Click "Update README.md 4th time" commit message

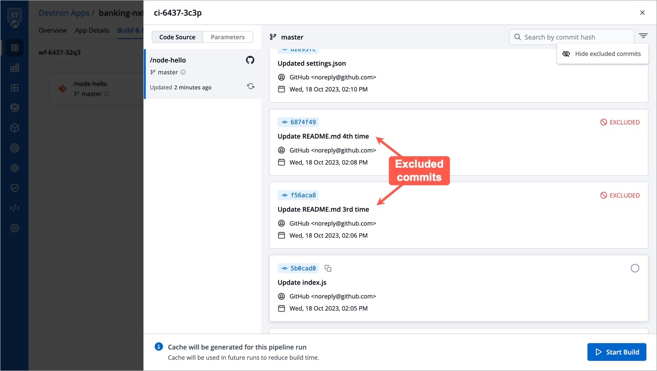coord(323,136)
